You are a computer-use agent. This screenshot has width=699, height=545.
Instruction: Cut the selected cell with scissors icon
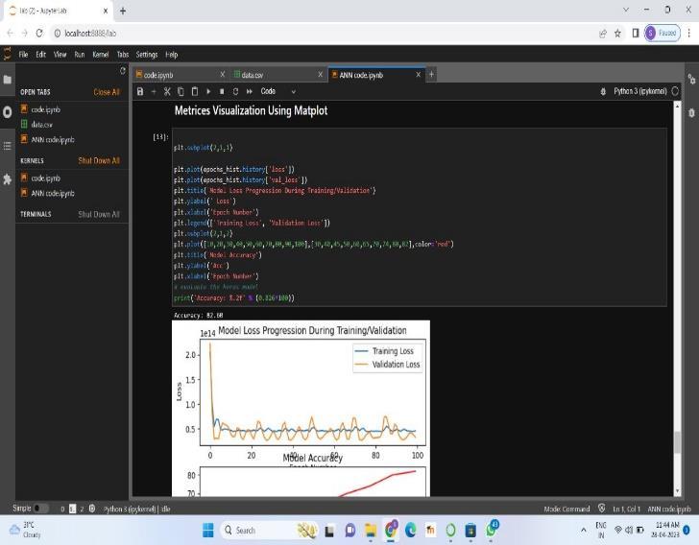click(167, 91)
